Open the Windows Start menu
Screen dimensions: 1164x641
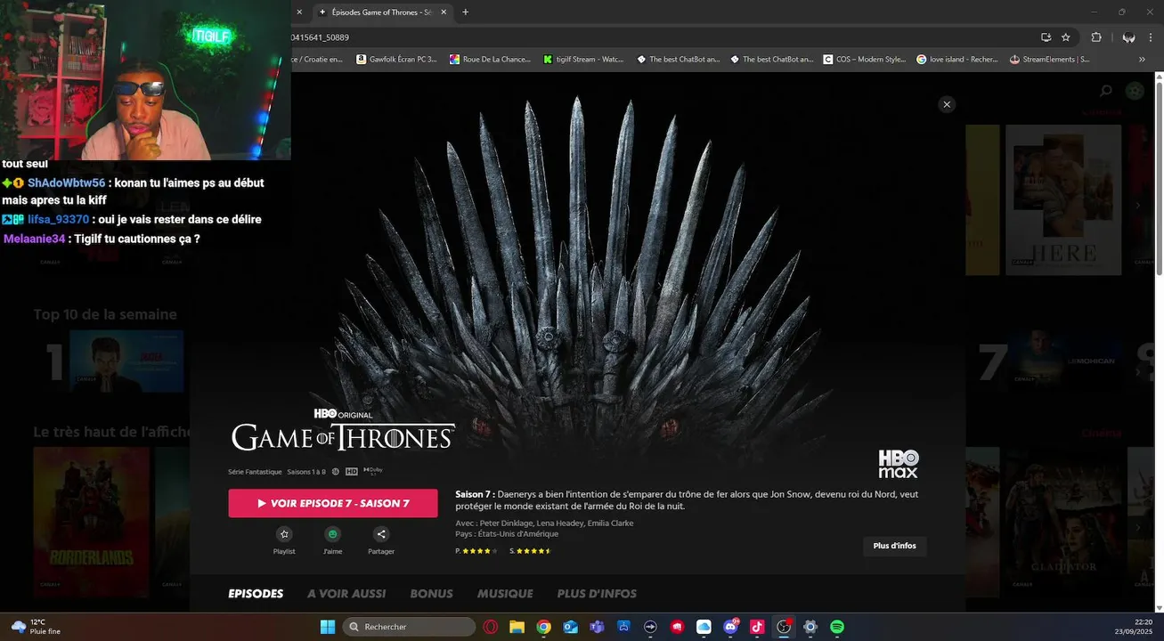pos(327,627)
